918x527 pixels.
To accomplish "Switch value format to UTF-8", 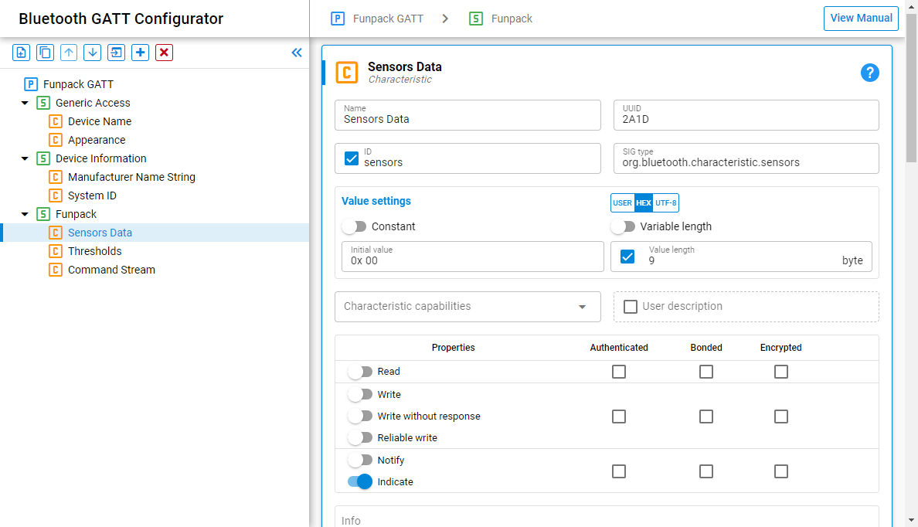I will (x=666, y=203).
